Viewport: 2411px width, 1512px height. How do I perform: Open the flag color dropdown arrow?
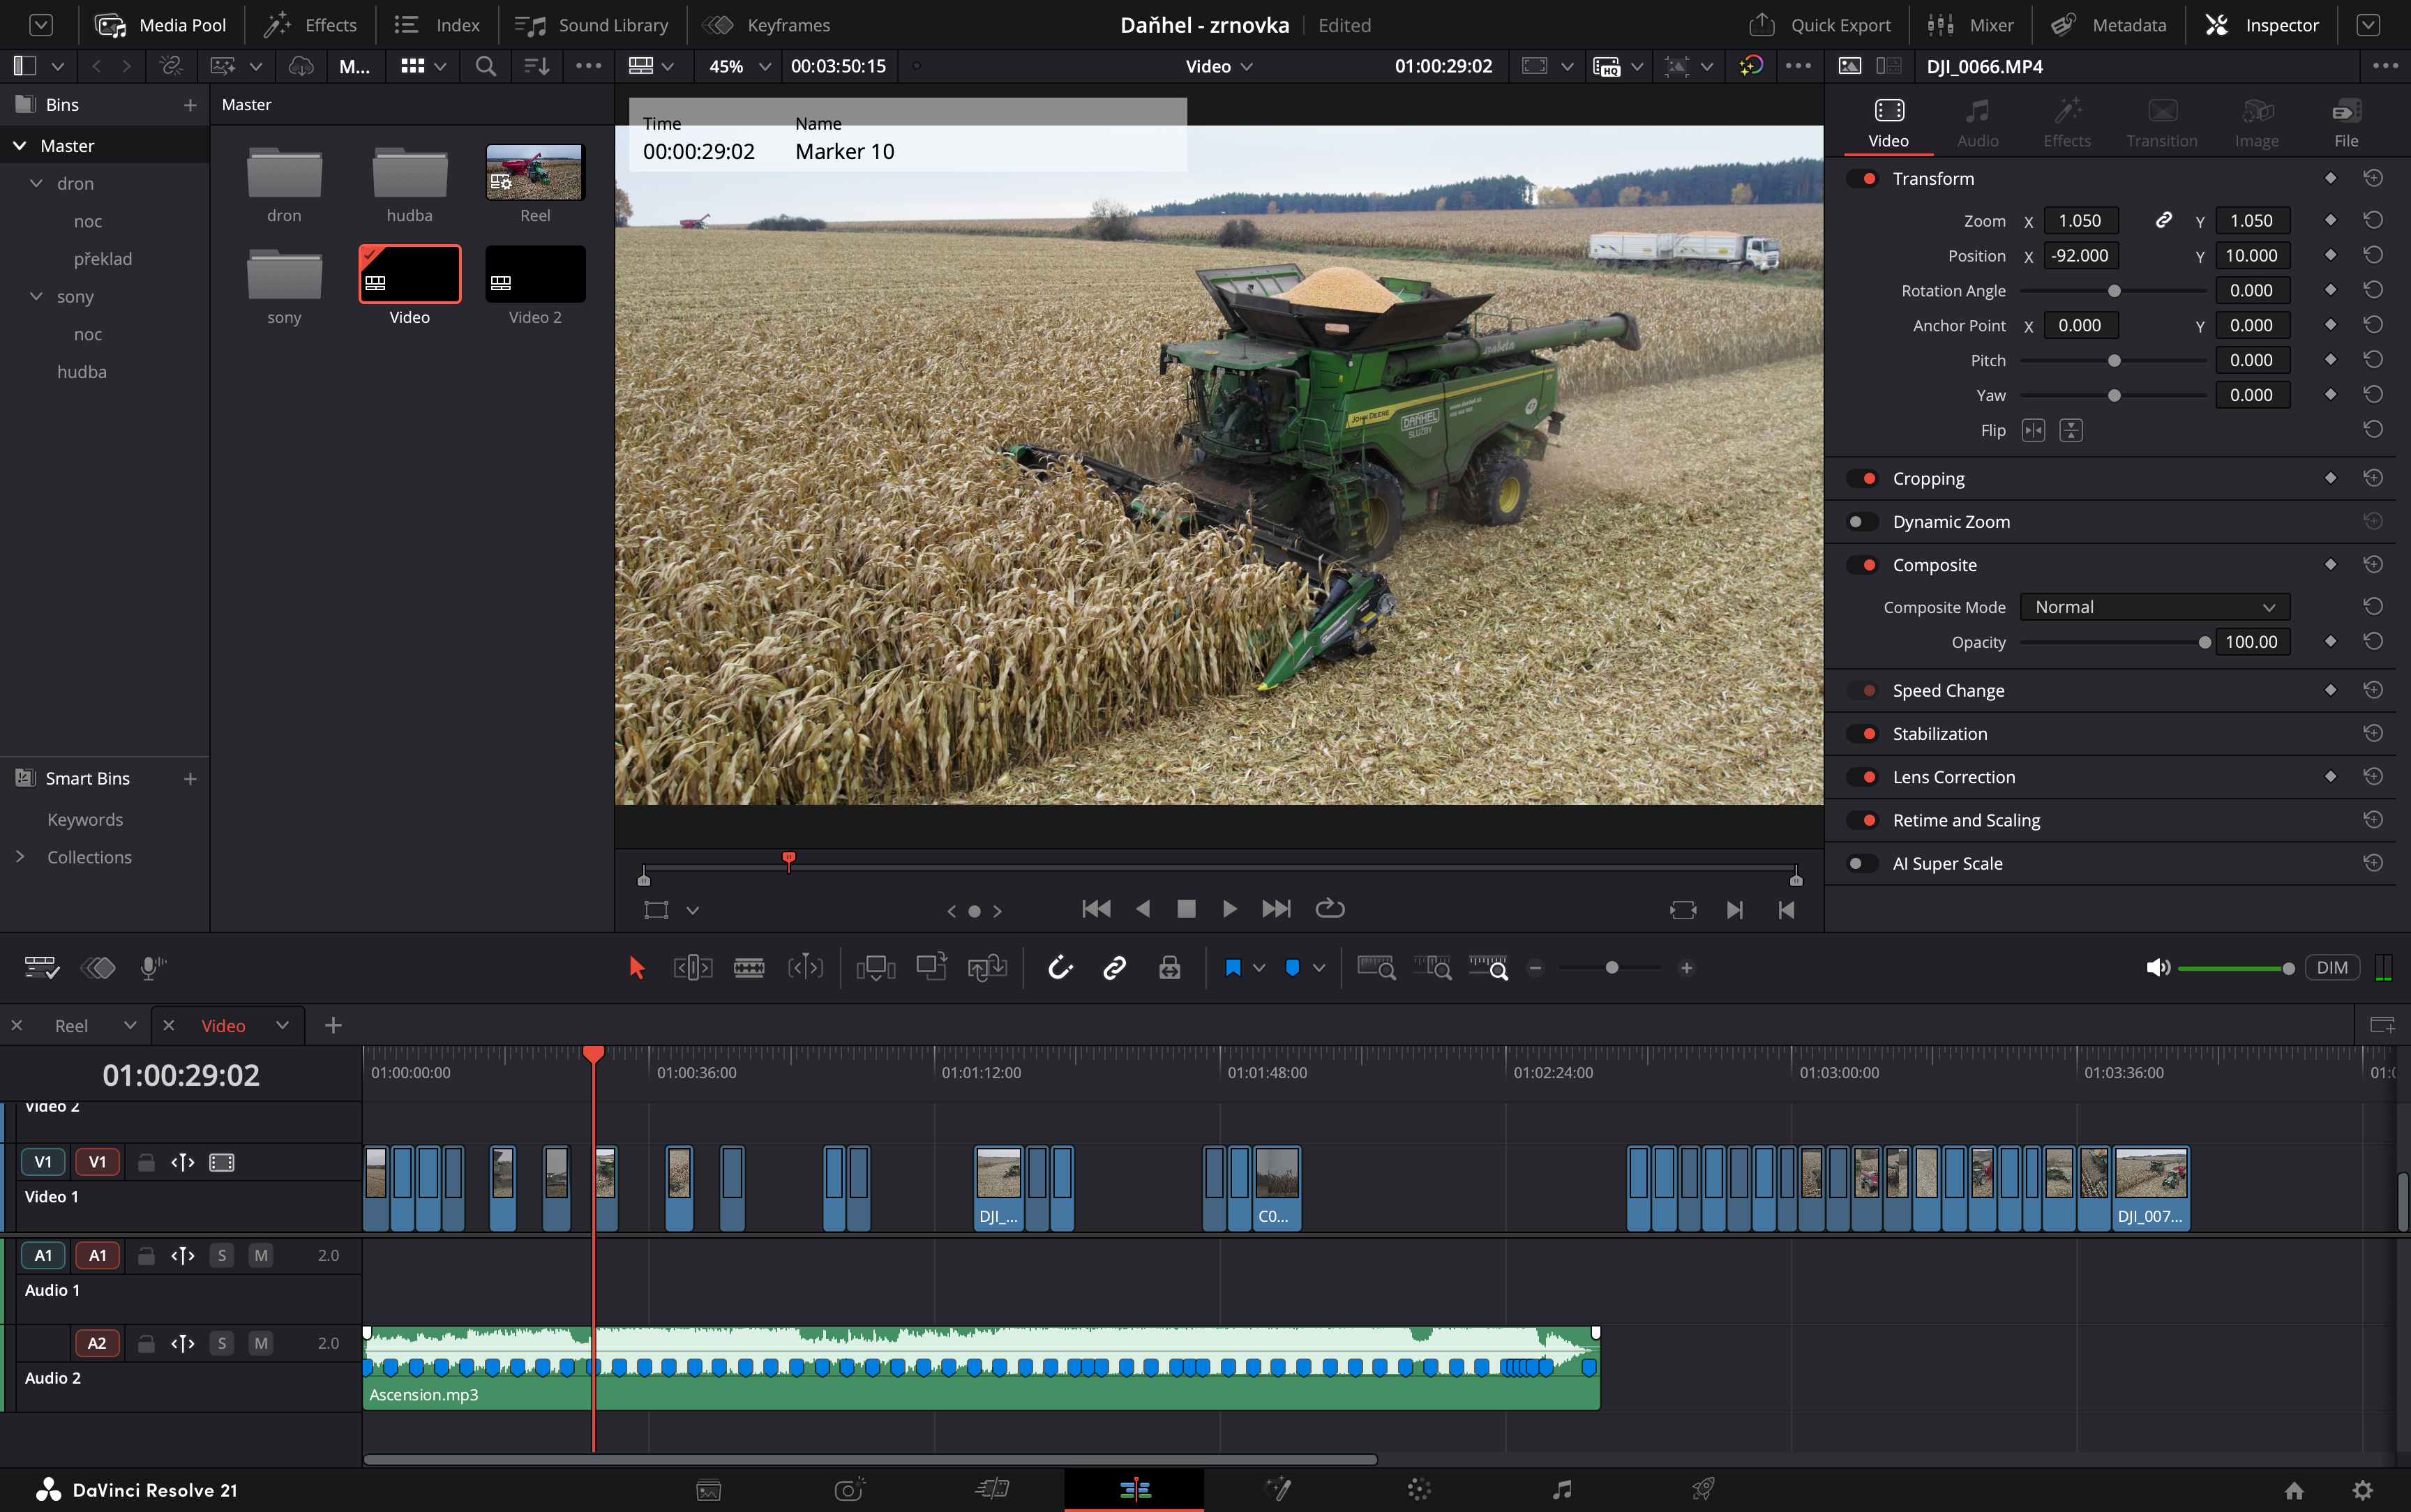point(1259,967)
